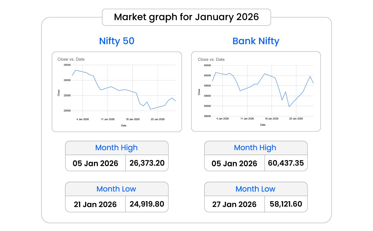Screen dimensions: 373x231
Task: Click Nifty 50's 05 Jan 2026 date cell
Action: click(95, 163)
